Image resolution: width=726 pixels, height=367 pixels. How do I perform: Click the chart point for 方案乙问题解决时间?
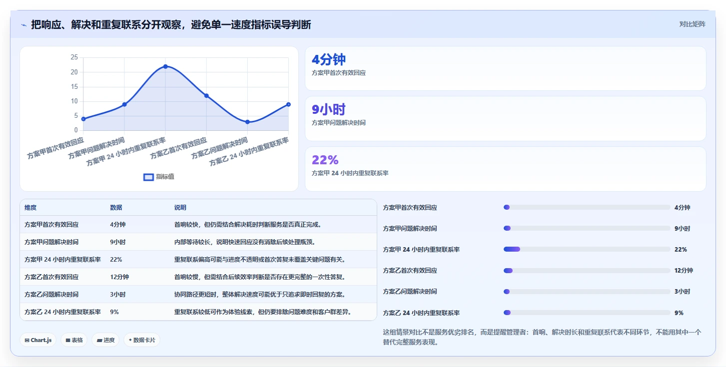(247, 122)
